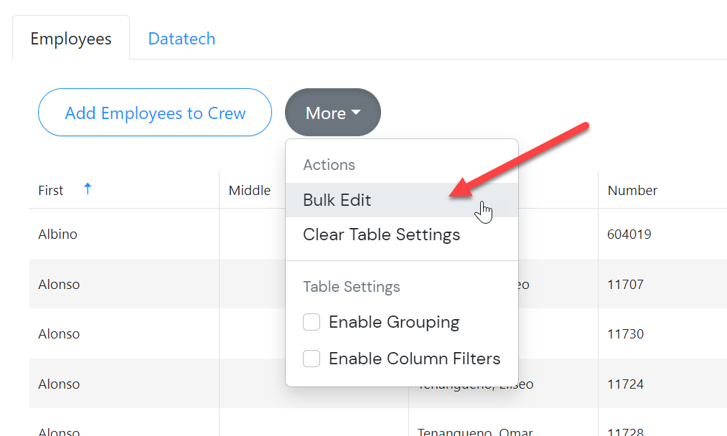Select the Albino first name cell
The image size is (727, 436).
pos(58,234)
